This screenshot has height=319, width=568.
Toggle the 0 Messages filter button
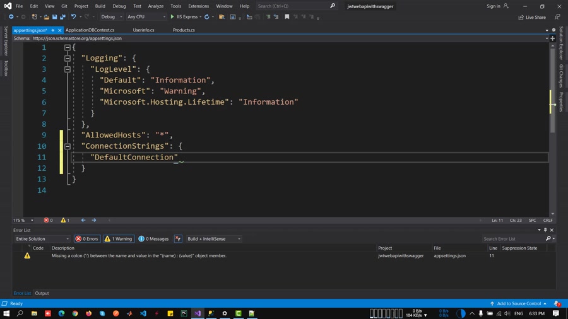153,239
